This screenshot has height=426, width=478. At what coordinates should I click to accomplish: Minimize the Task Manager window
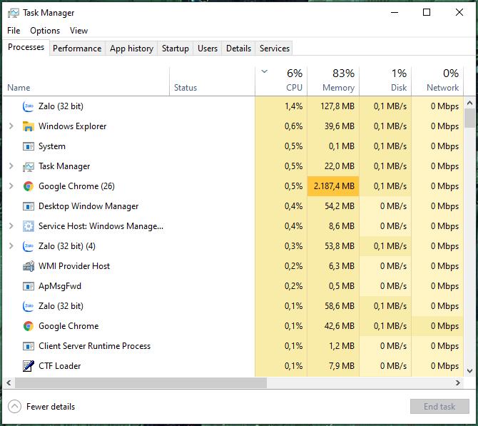[395, 12]
